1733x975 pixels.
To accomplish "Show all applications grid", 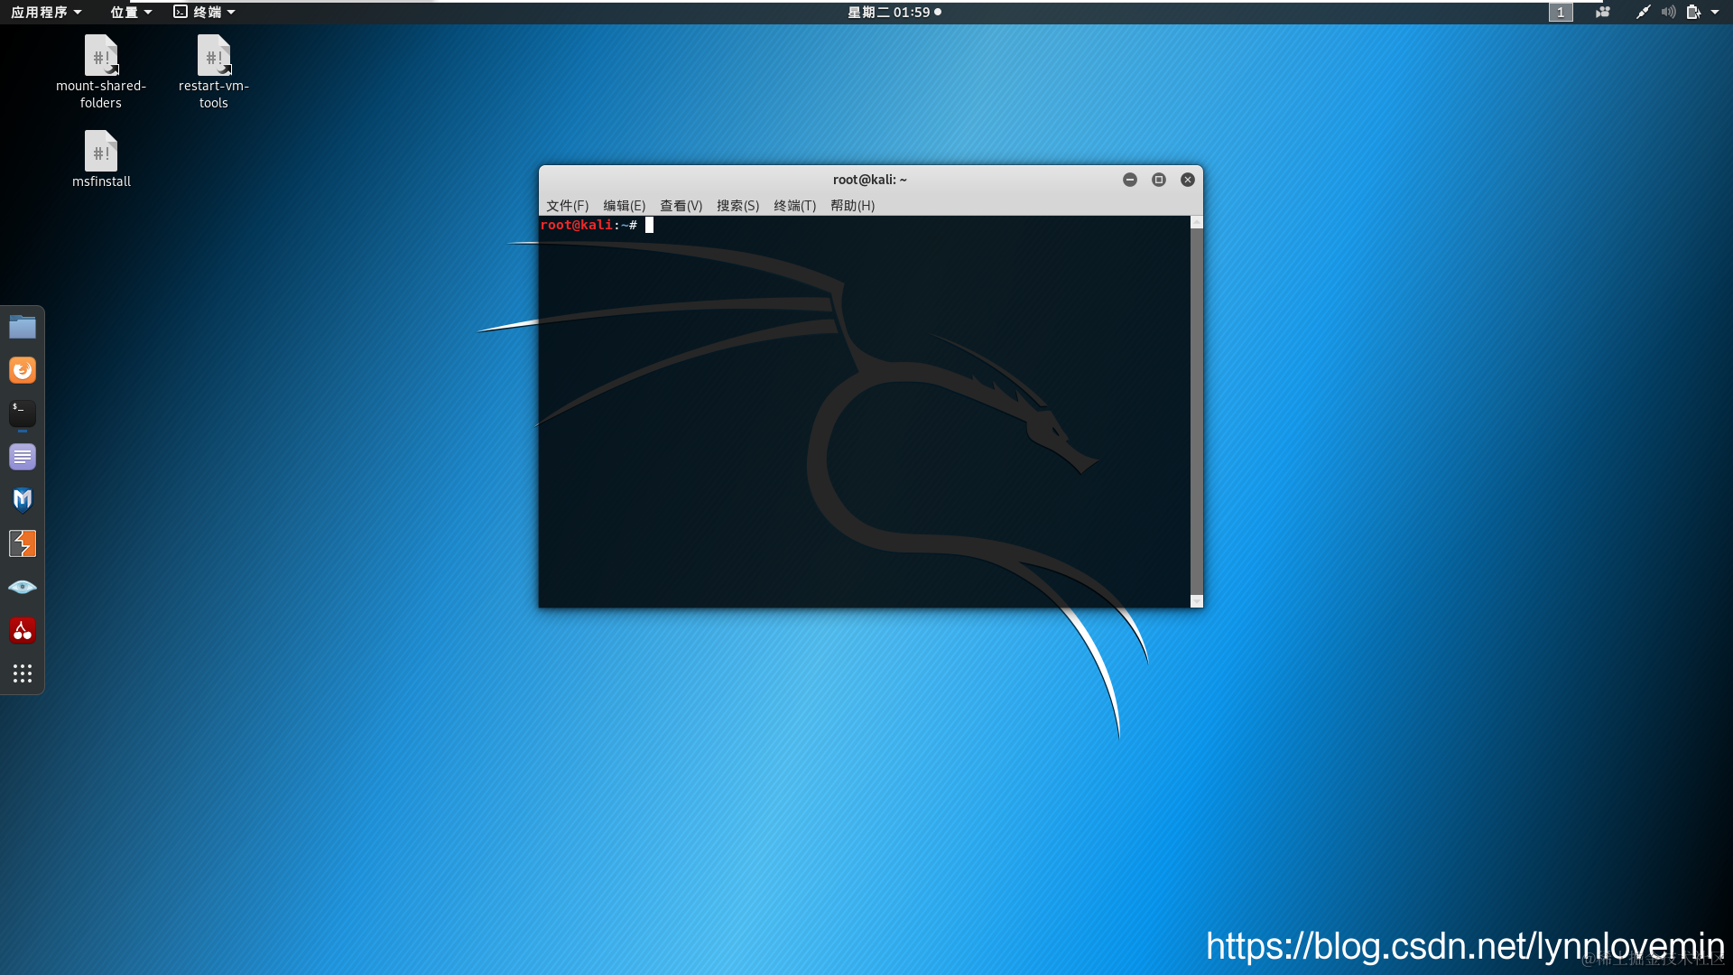I will click(23, 673).
